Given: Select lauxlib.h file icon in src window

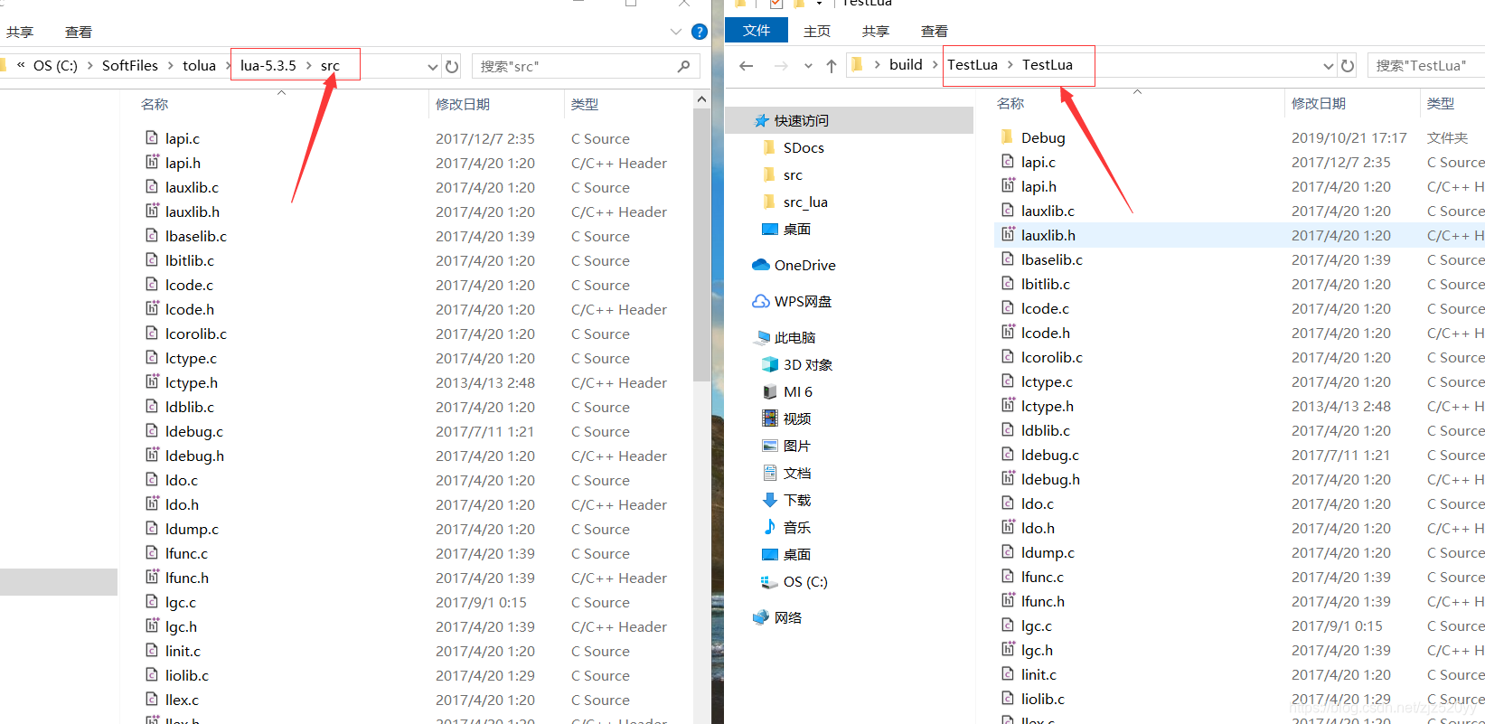Looking at the screenshot, I should pyautogui.click(x=152, y=212).
